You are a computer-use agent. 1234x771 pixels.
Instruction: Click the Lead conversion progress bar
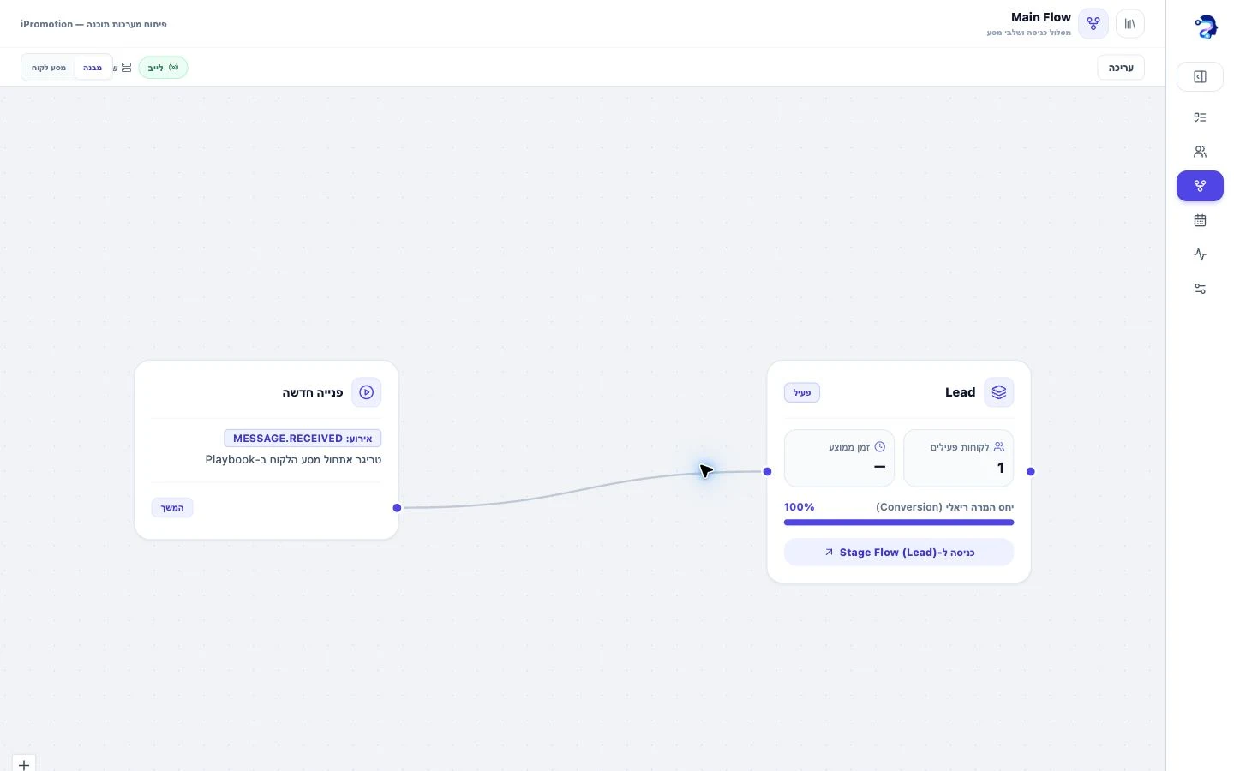[x=899, y=523]
